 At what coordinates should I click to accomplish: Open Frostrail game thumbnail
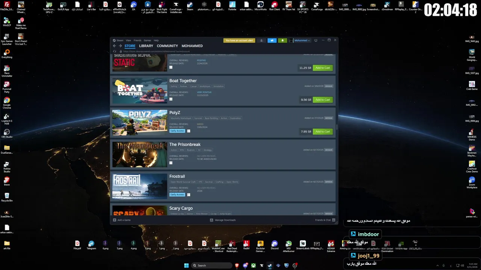(x=140, y=186)
